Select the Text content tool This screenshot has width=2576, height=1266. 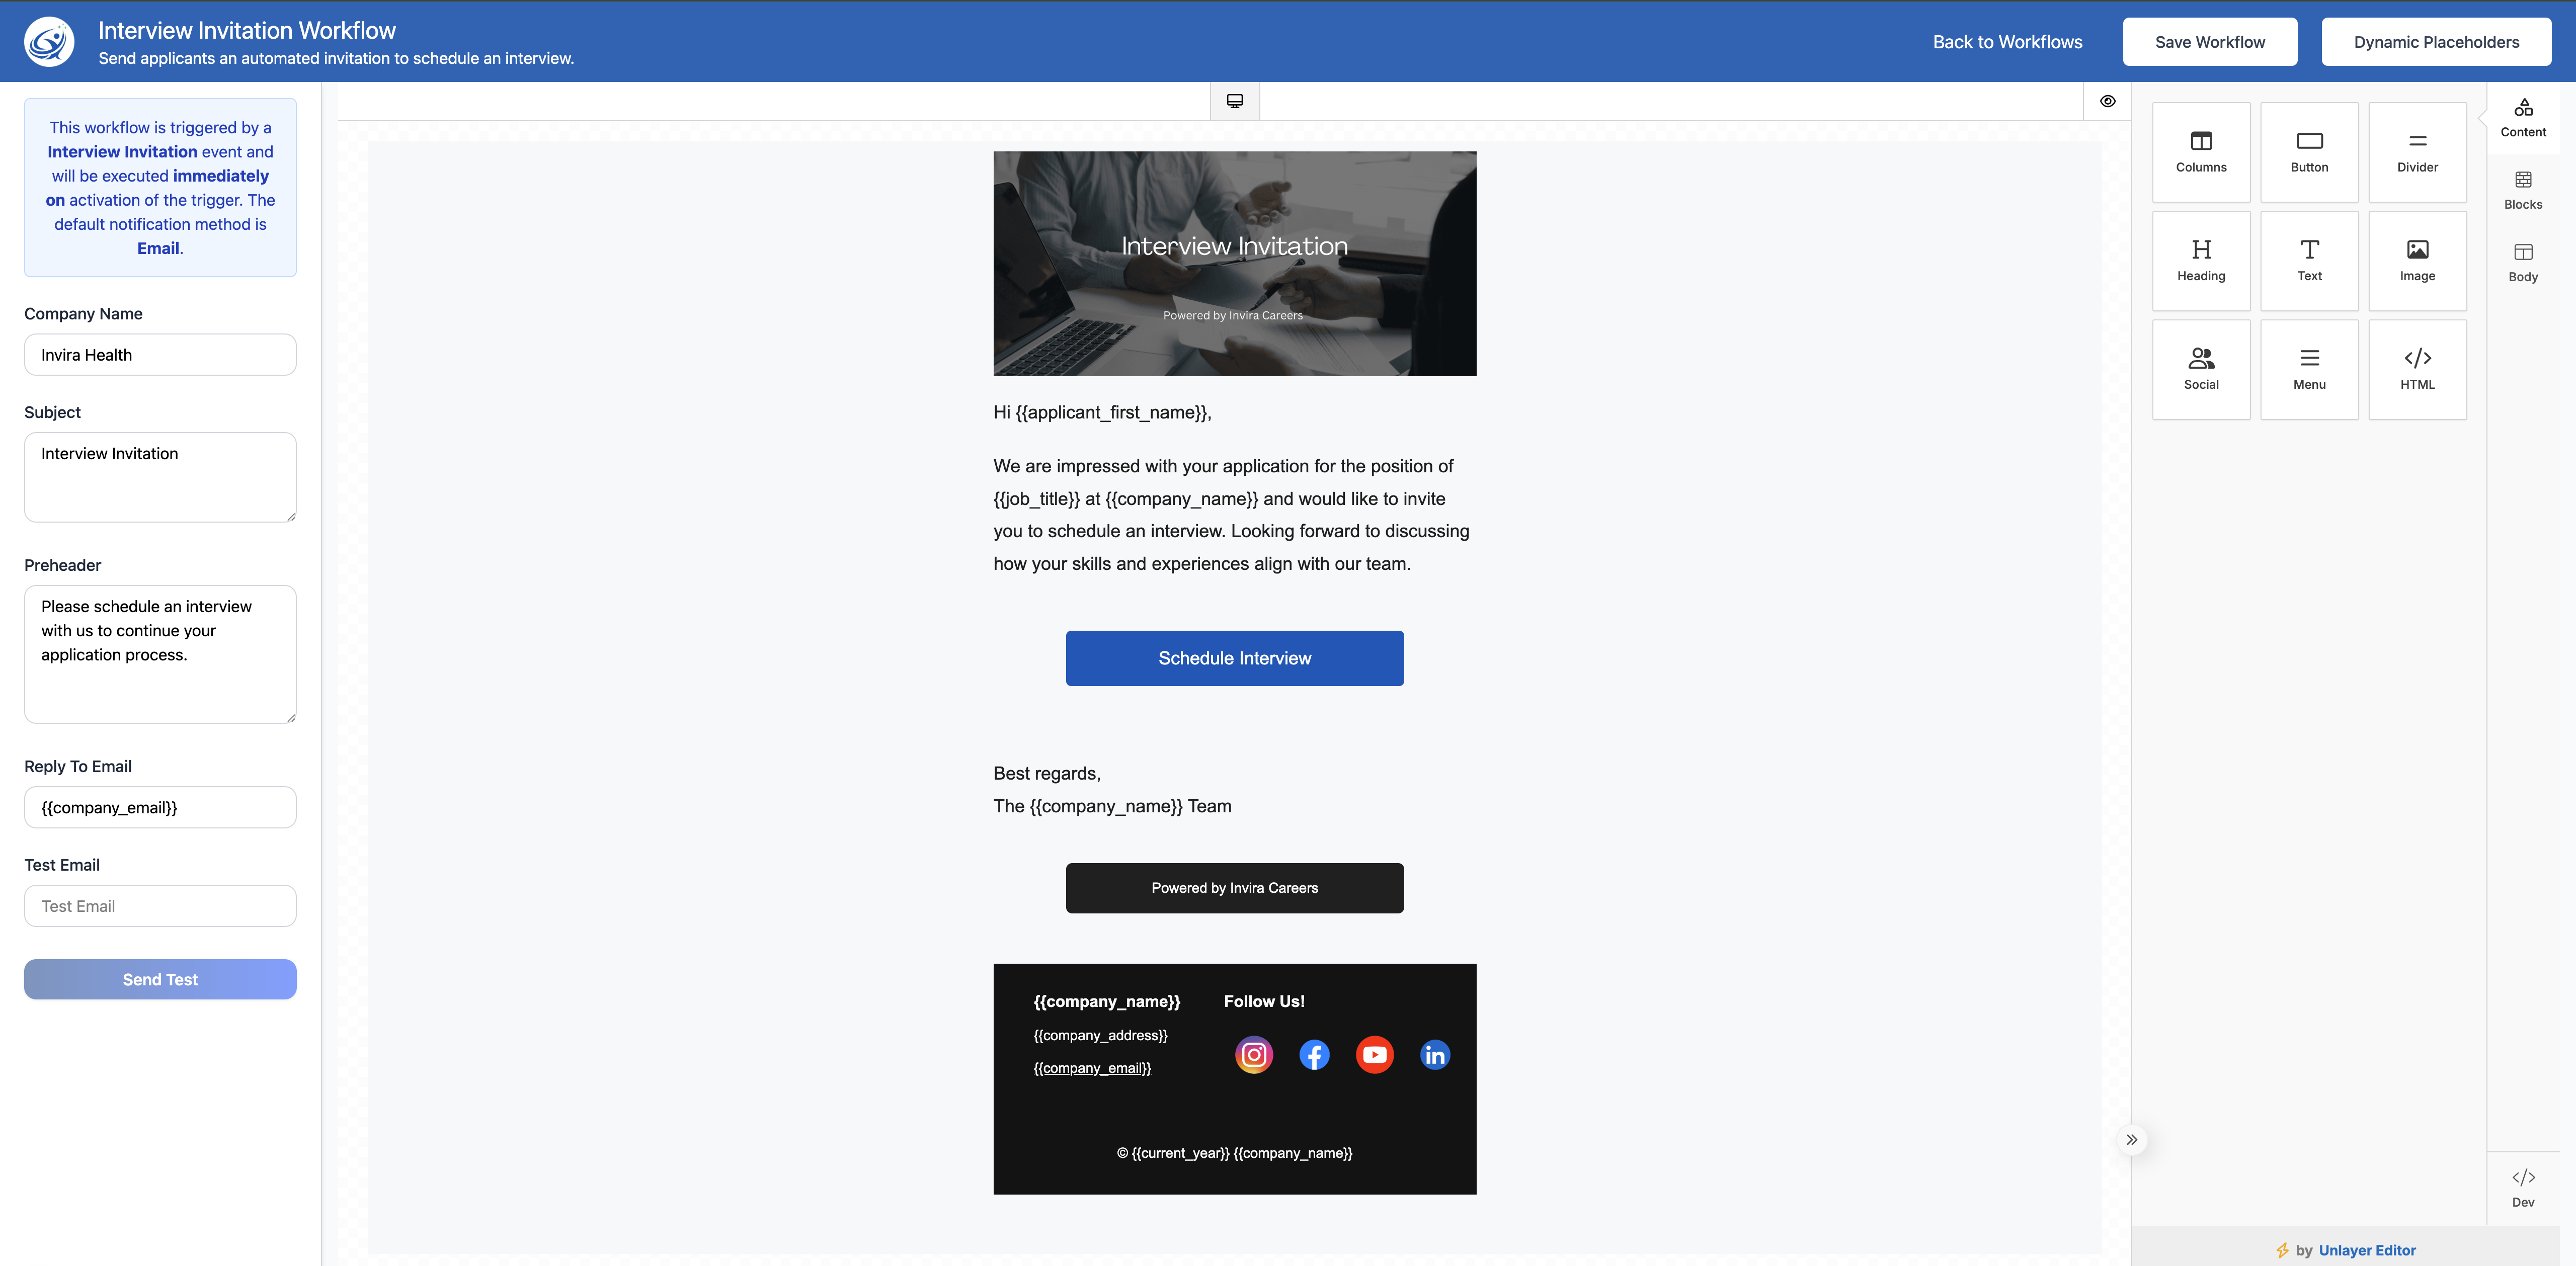2309,260
